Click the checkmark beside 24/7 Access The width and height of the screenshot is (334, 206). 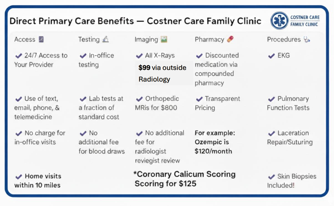(x=19, y=56)
